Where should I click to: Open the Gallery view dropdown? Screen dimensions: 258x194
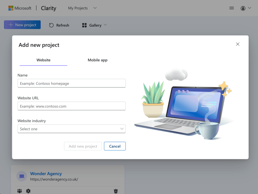point(94,25)
